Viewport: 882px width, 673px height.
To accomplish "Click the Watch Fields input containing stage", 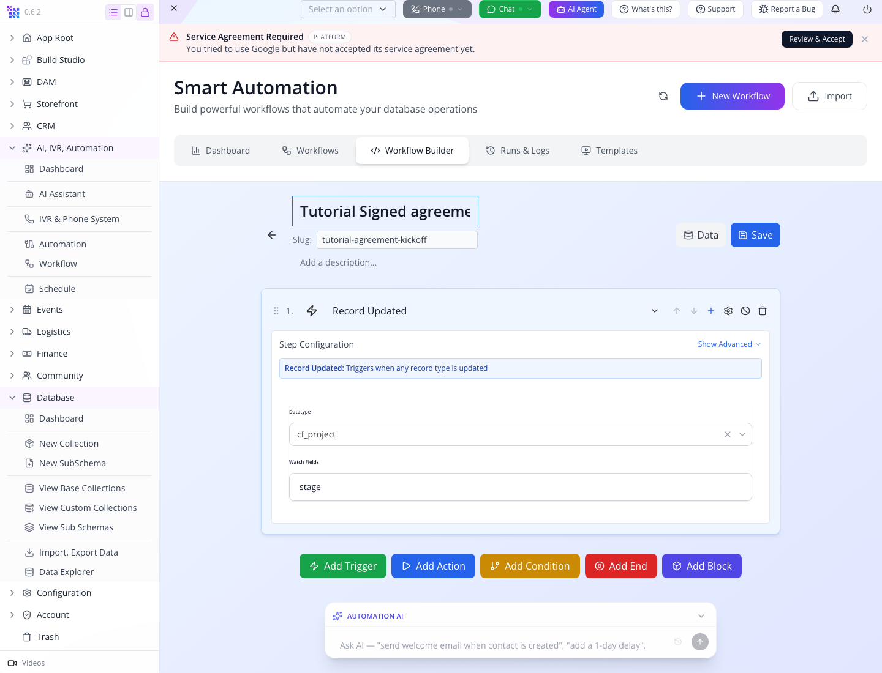I will (521, 487).
